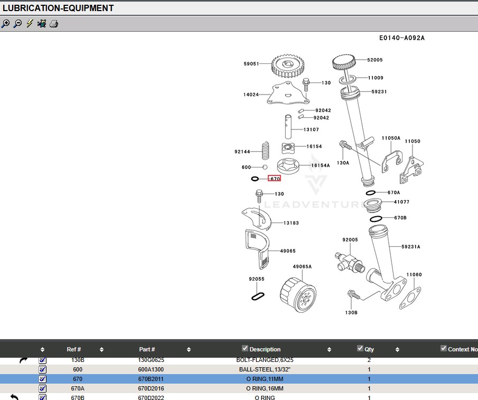Select the O RING,16MM row description
Screen dimensions: 478x400
(265, 388)
